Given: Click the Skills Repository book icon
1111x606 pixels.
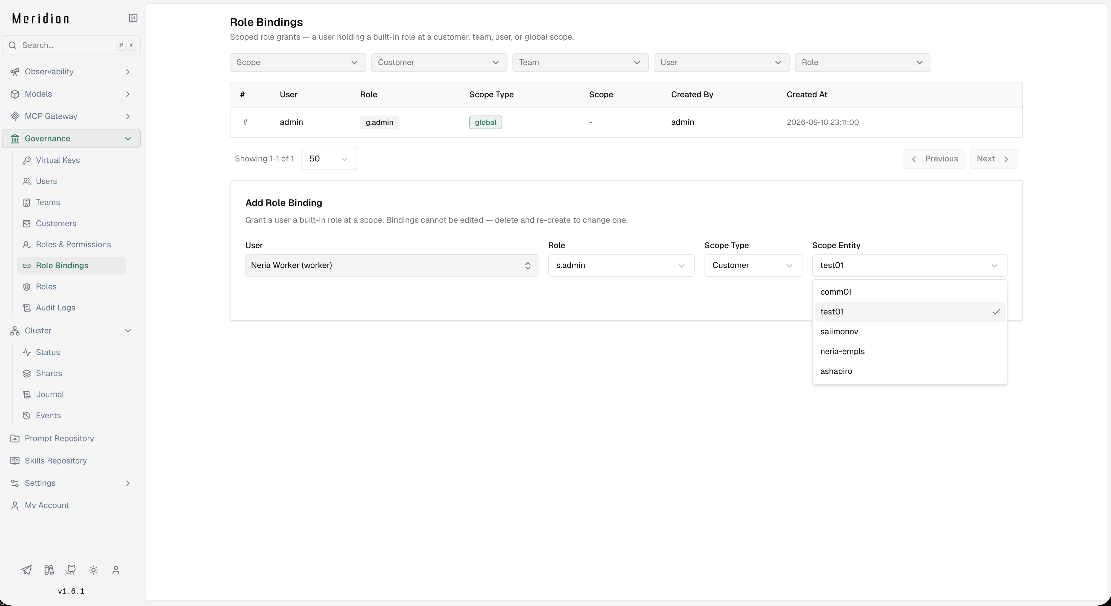Looking at the screenshot, I should click(15, 461).
